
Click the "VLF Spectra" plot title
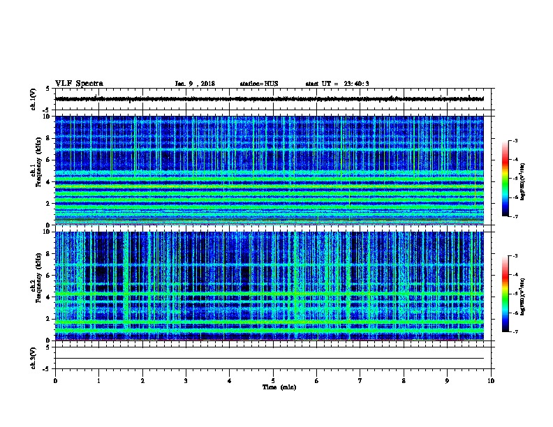[79, 84]
